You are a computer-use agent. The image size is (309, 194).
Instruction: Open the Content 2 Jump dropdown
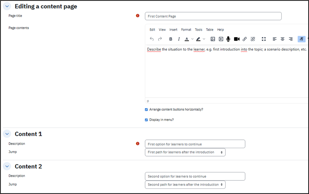[x=185, y=185]
